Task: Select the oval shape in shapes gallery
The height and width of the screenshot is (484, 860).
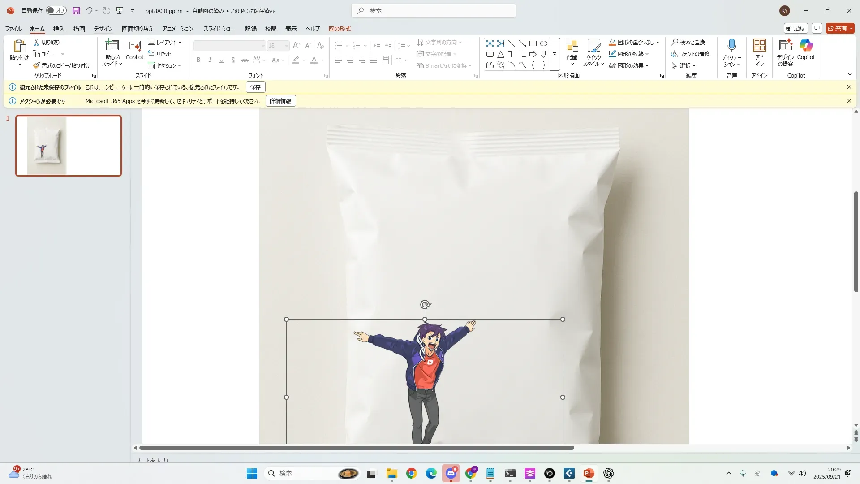Action: click(x=543, y=43)
